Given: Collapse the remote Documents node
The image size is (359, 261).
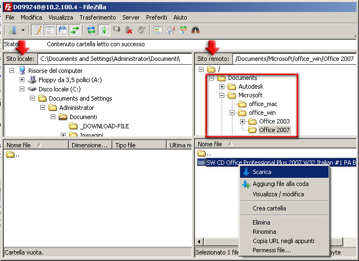Looking at the screenshot, I should click(x=212, y=78).
